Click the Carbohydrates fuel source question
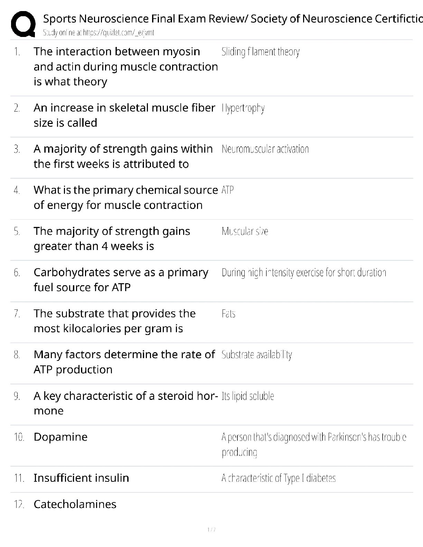423x547 pixels. 121,280
